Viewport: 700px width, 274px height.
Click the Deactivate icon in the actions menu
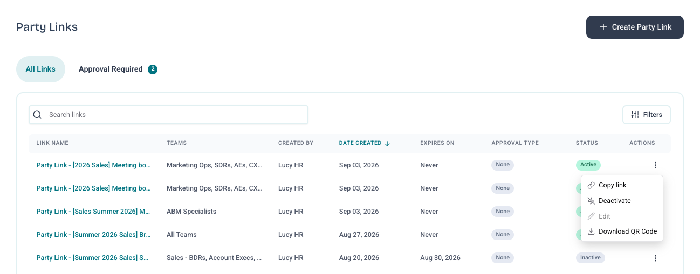pyautogui.click(x=591, y=201)
